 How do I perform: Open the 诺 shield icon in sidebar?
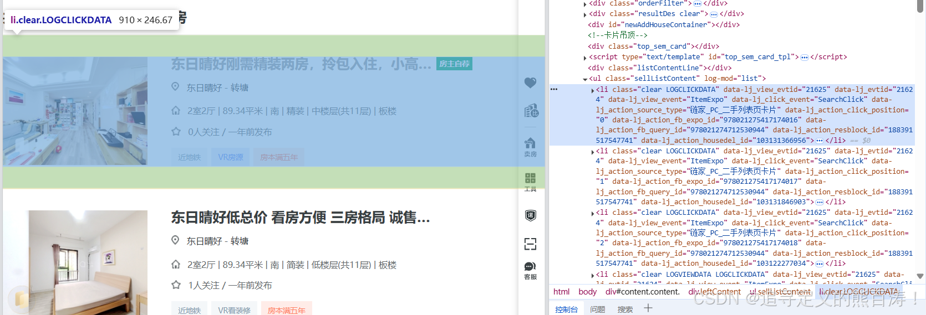pyautogui.click(x=530, y=215)
